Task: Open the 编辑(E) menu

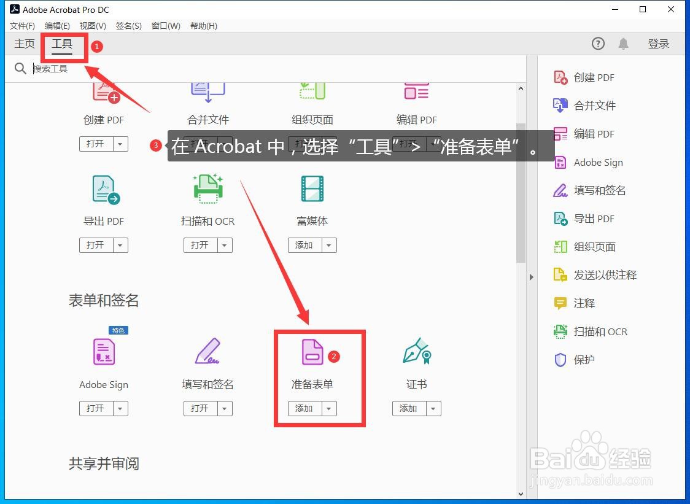Action: pyautogui.click(x=57, y=26)
